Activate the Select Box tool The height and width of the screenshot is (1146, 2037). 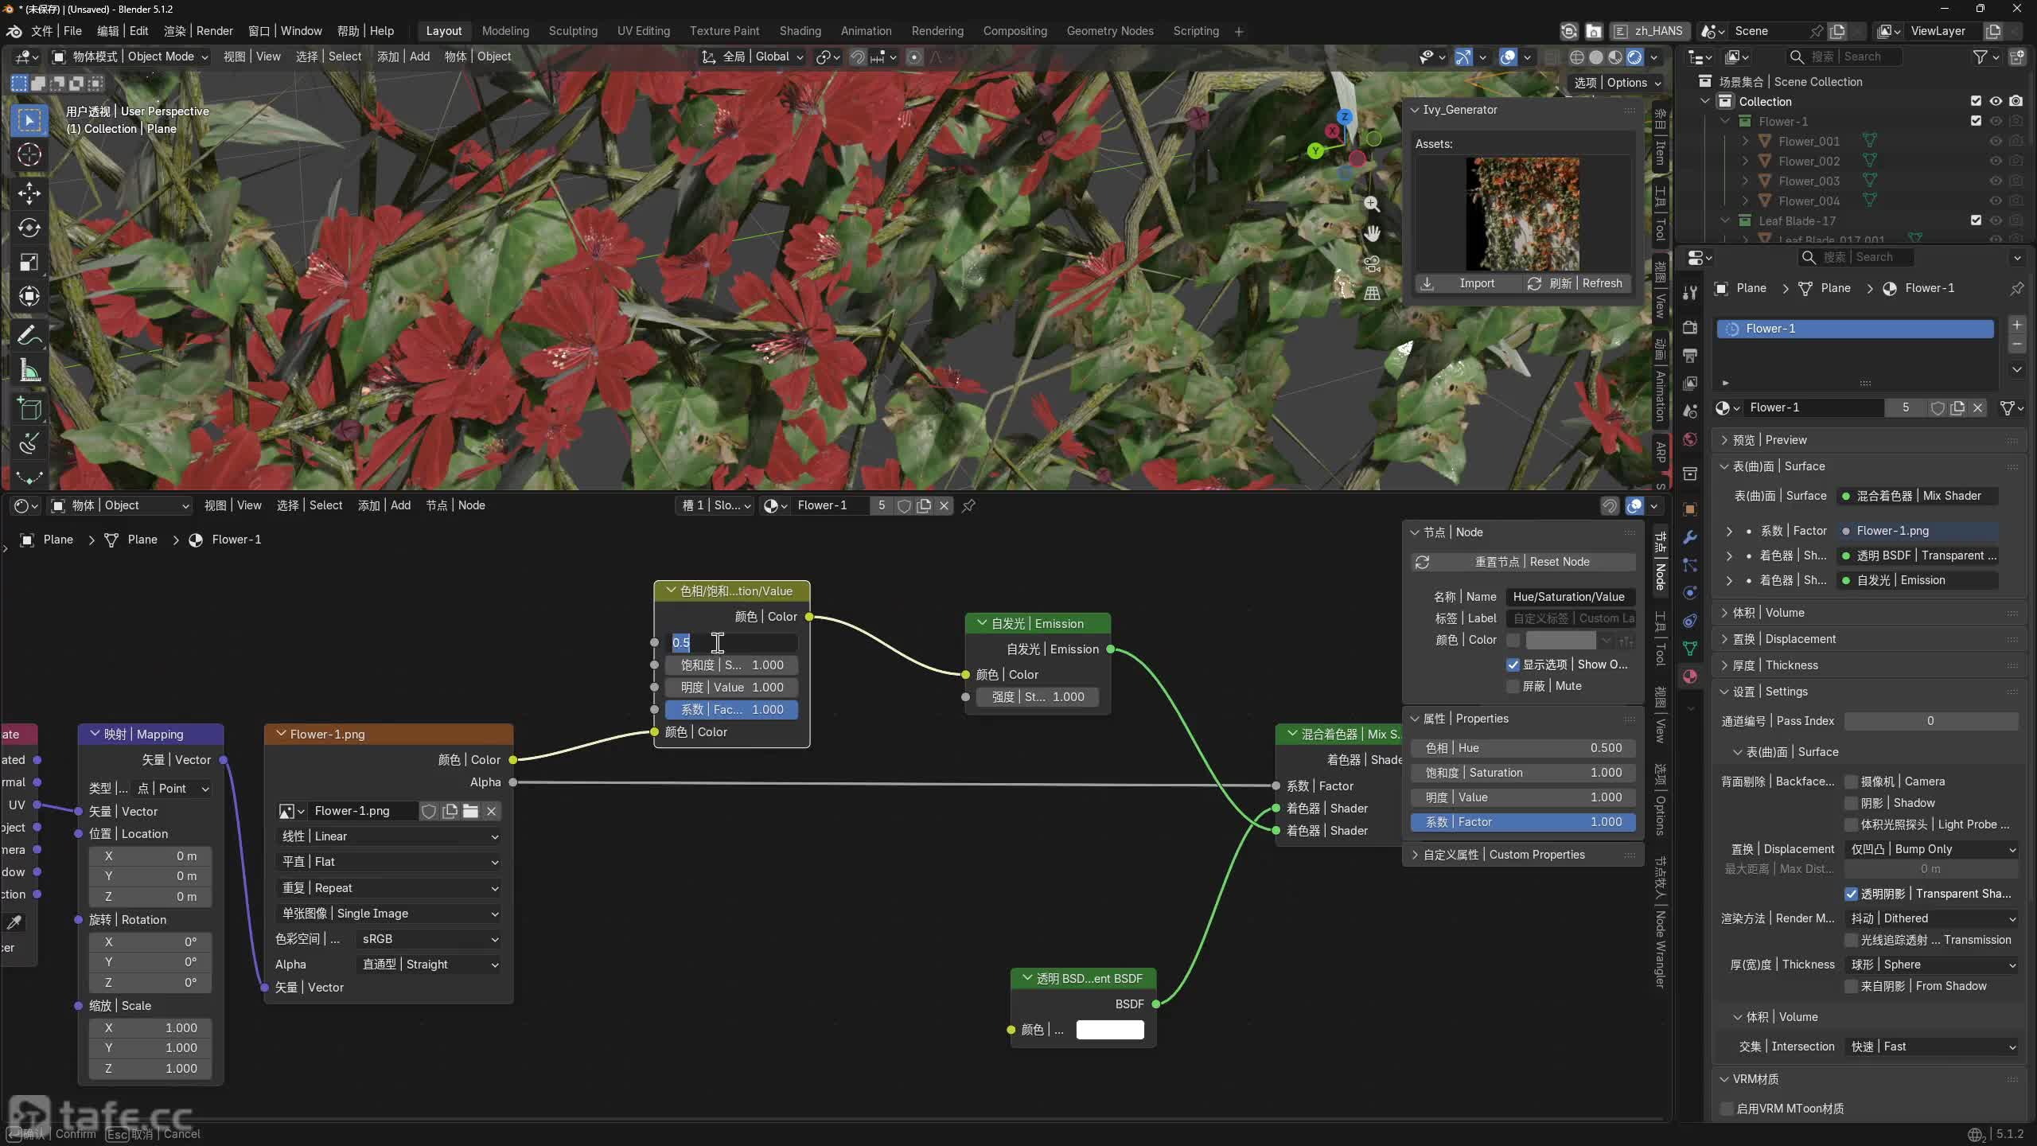click(x=29, y=120)
